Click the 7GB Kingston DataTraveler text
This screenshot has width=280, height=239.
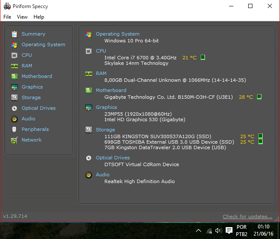pos(165,147)
